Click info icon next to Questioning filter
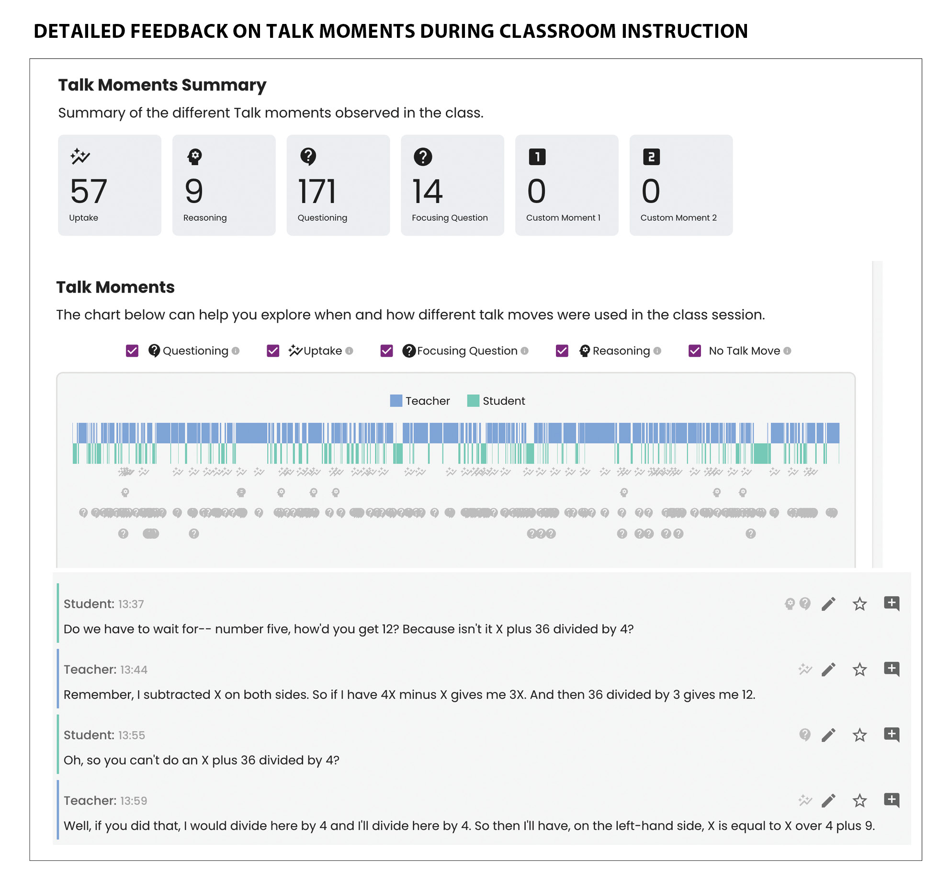The width and height of the screenshot is (950, 888). [x=236, y=351]
